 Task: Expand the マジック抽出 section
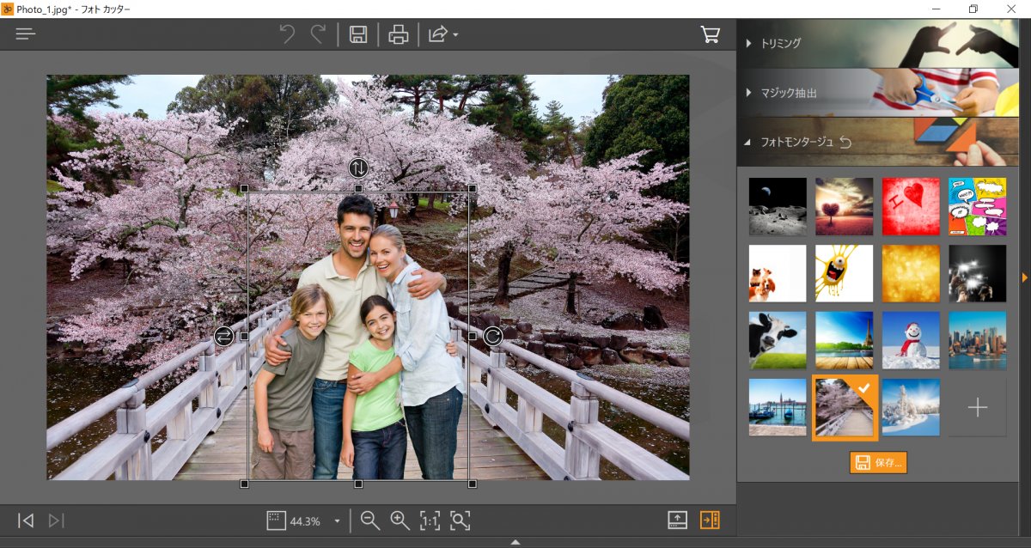pyautogui.click(x=788, y=93)
